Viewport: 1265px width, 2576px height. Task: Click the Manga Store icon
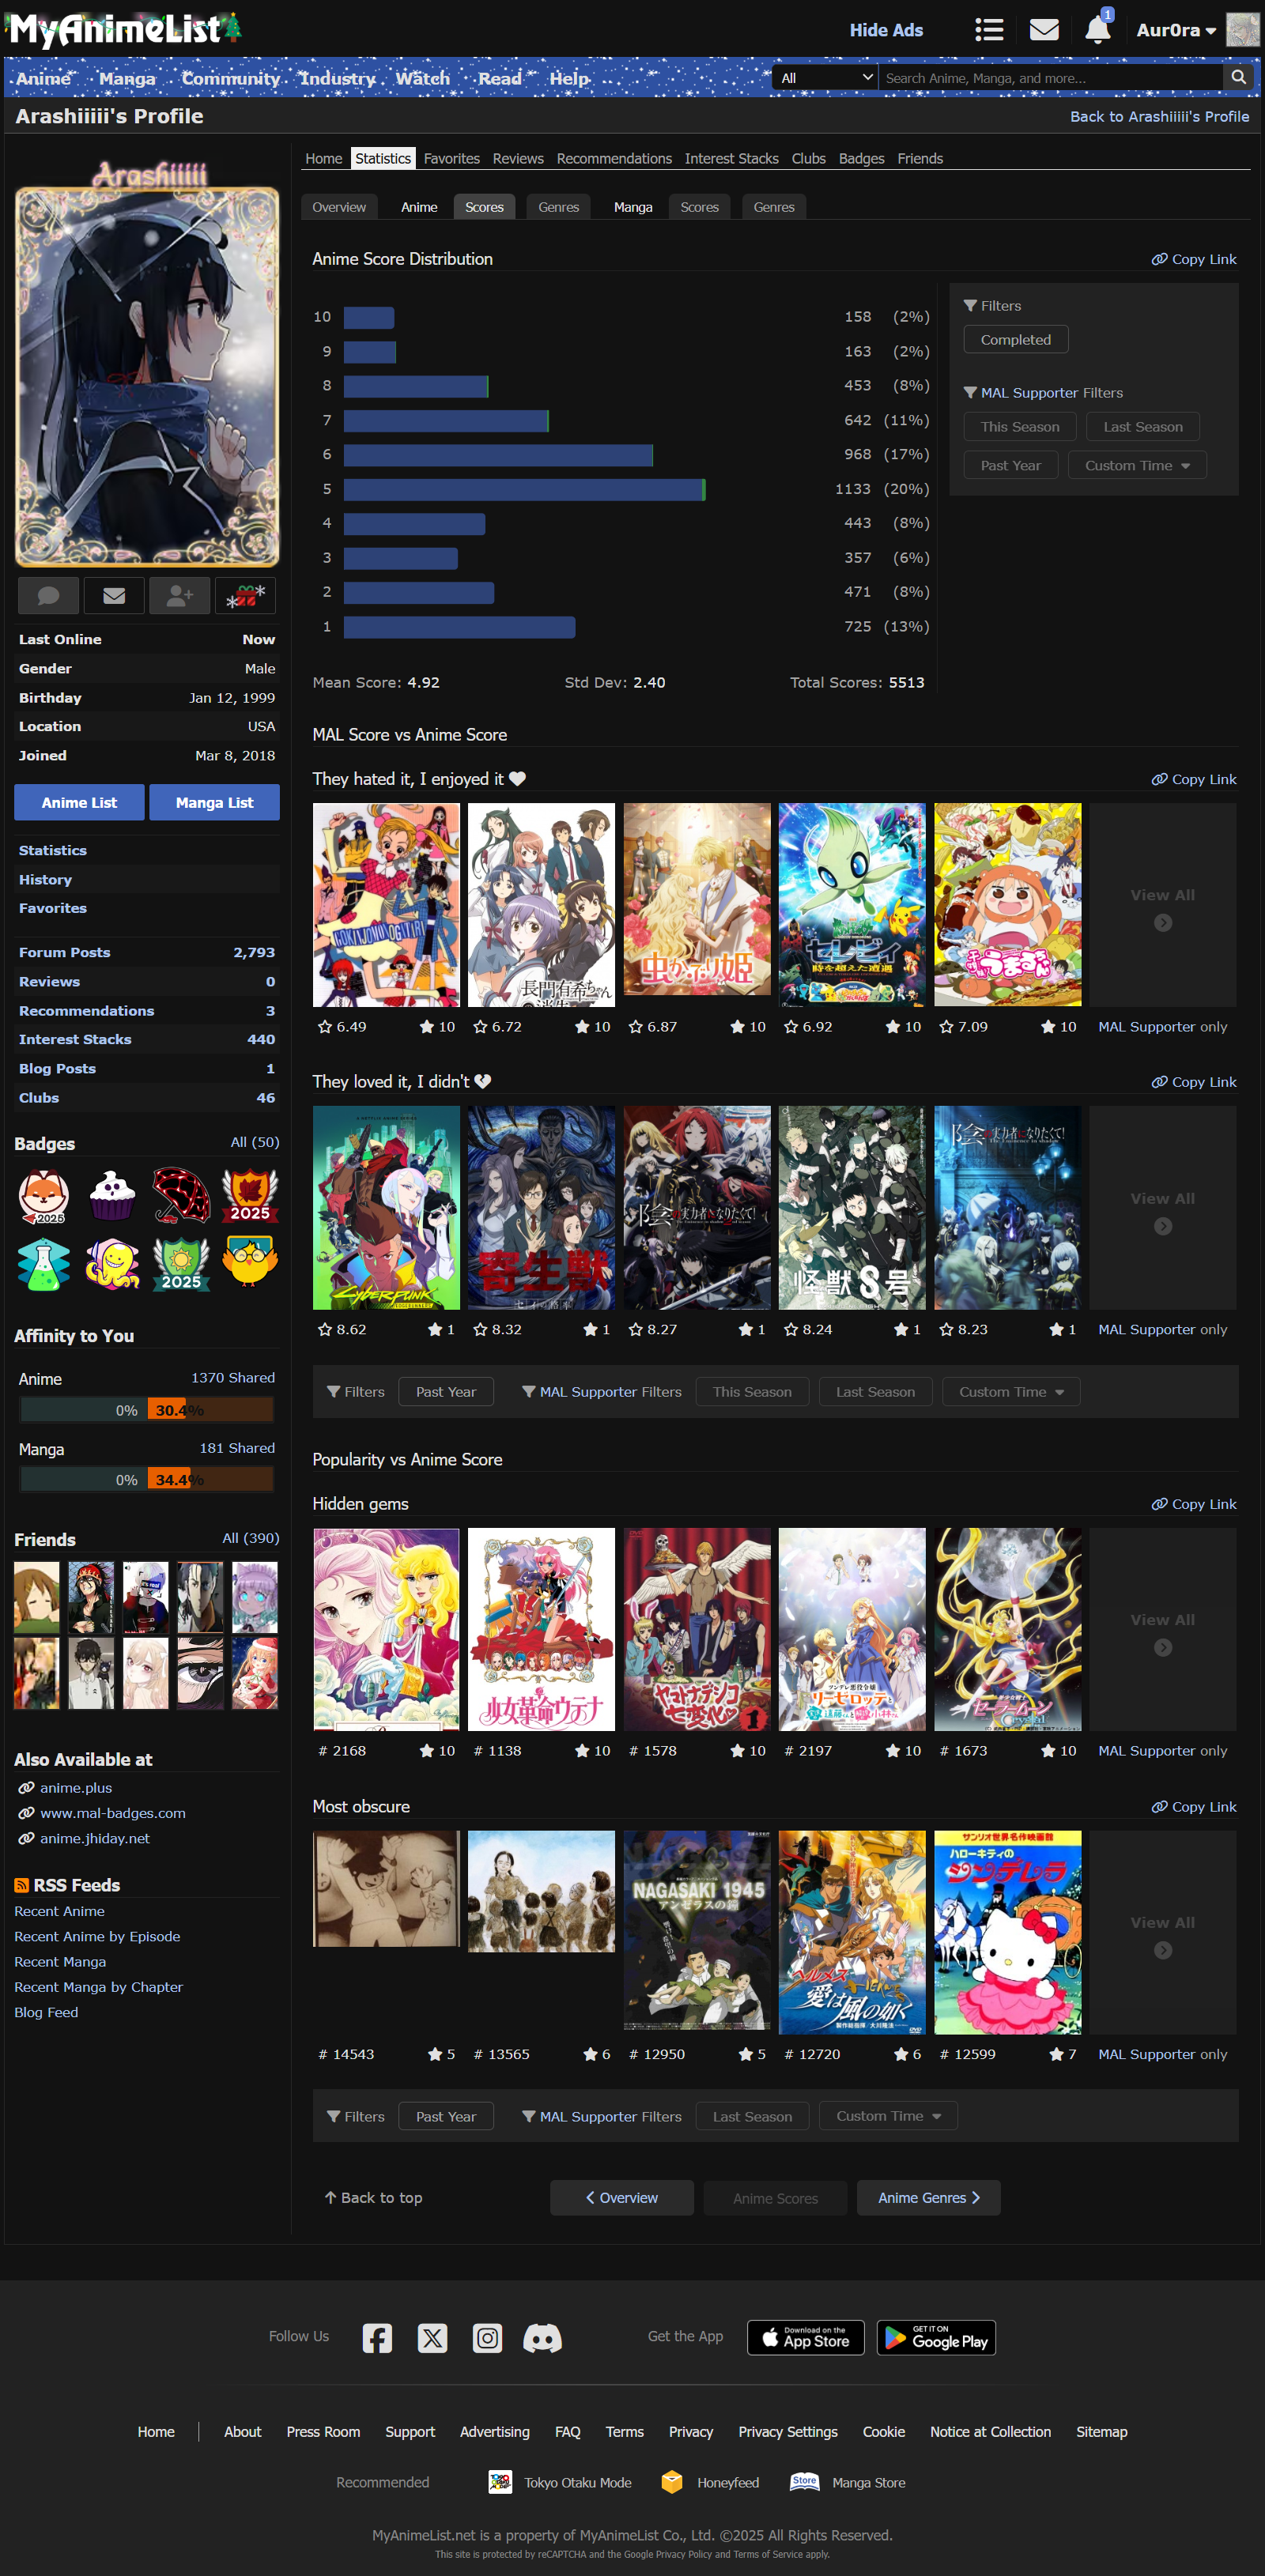click(x=804, y=2482)
